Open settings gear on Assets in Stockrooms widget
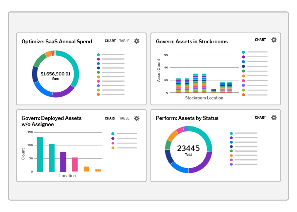The height and width of the screenshot is (212, 297). 274,40
